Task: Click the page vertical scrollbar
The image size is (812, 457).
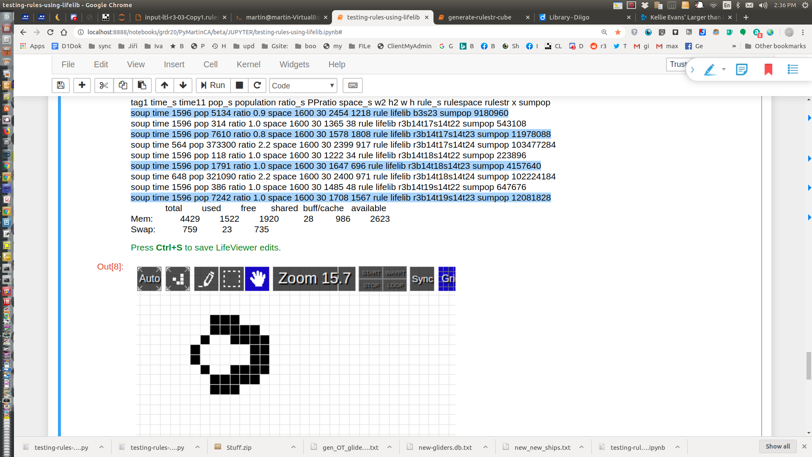Action: (809, 366)
